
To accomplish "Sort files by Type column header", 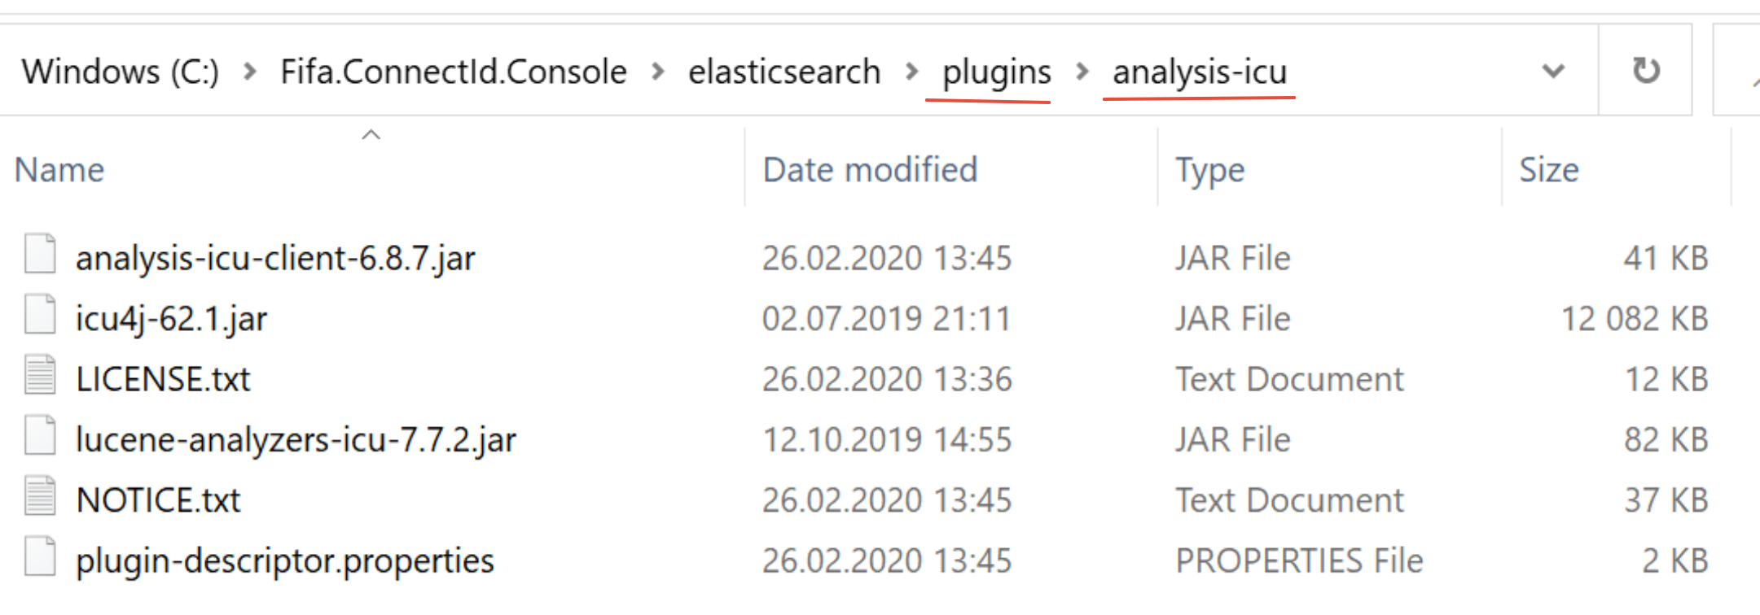I will click(x=1209, y=170).
